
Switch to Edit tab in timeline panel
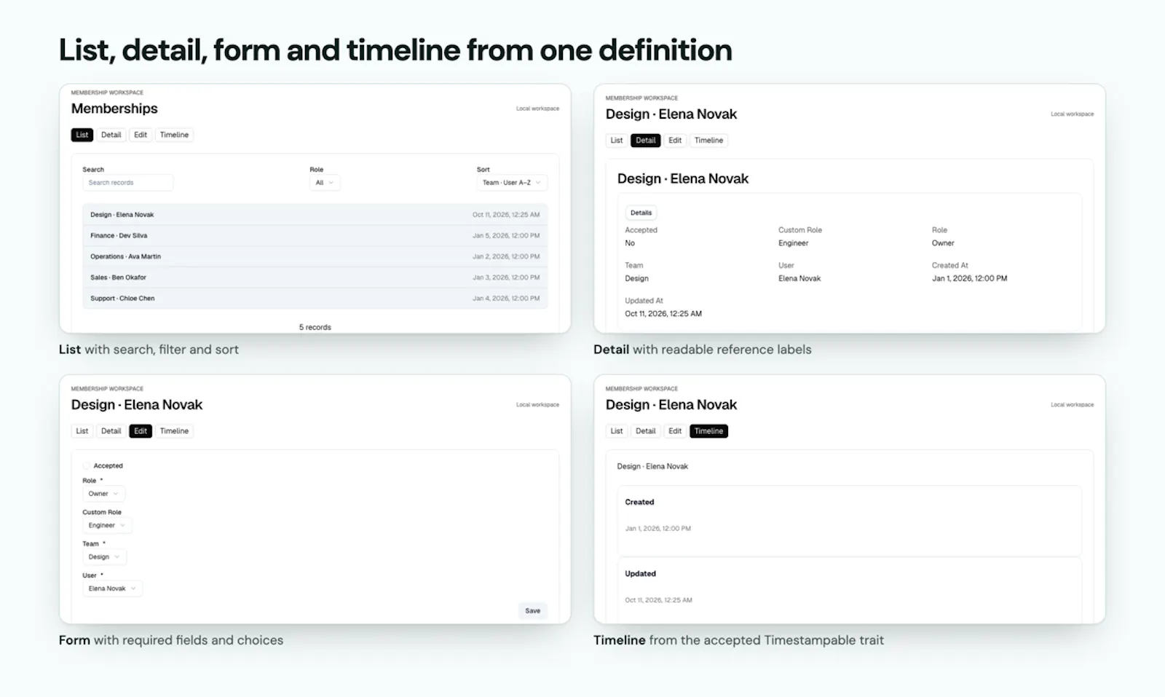click(675, 431)
